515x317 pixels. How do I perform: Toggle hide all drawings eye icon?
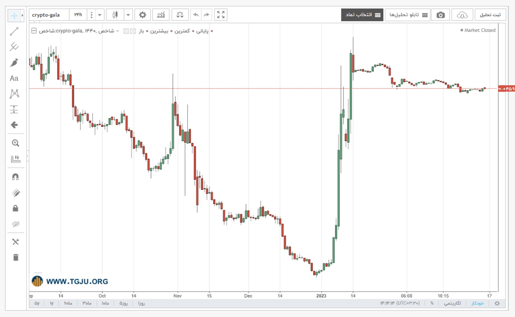pos(15,224)
